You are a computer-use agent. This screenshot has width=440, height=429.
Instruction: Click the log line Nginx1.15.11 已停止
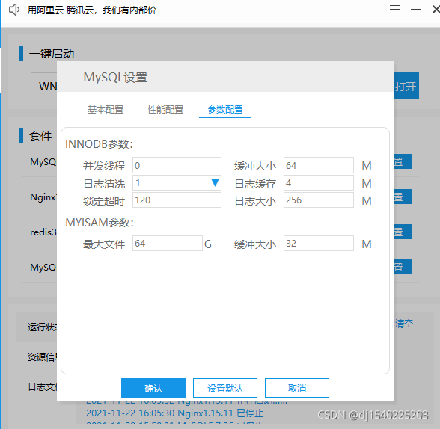175,413
